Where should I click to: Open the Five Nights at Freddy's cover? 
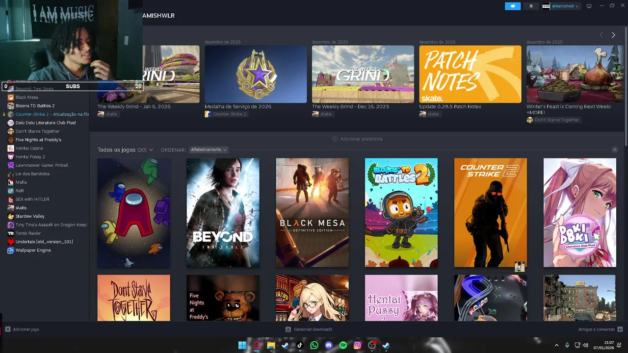coord(223,298)
